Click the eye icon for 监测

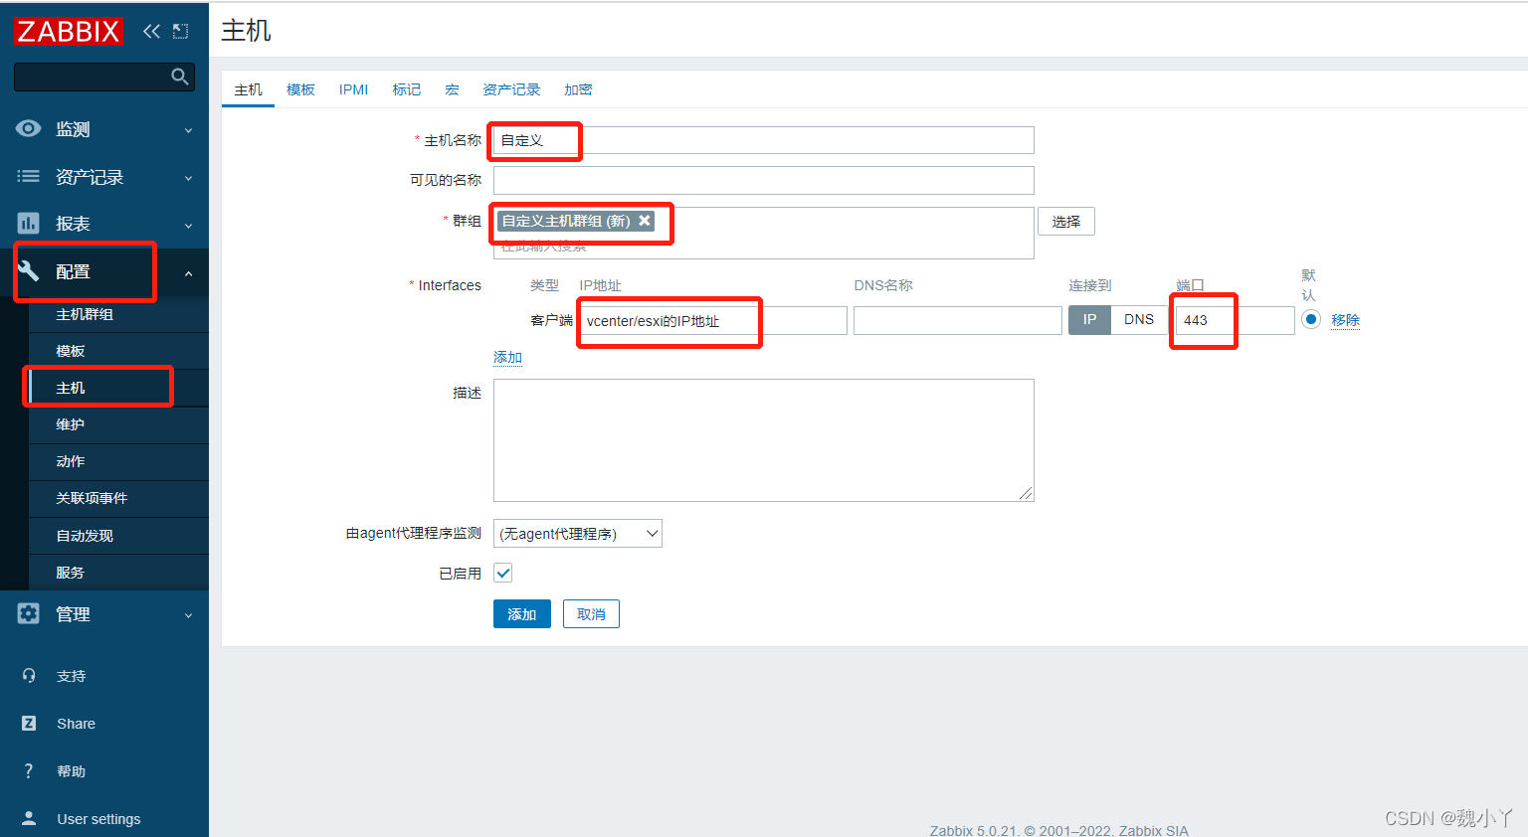point(28,128)
